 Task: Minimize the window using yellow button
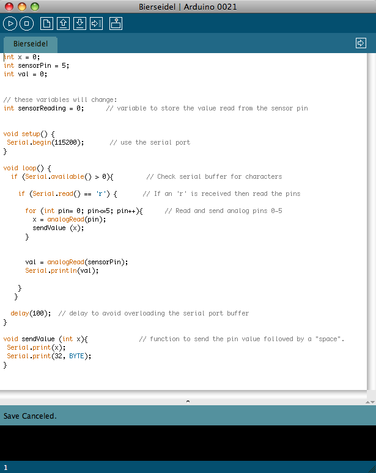21,7
